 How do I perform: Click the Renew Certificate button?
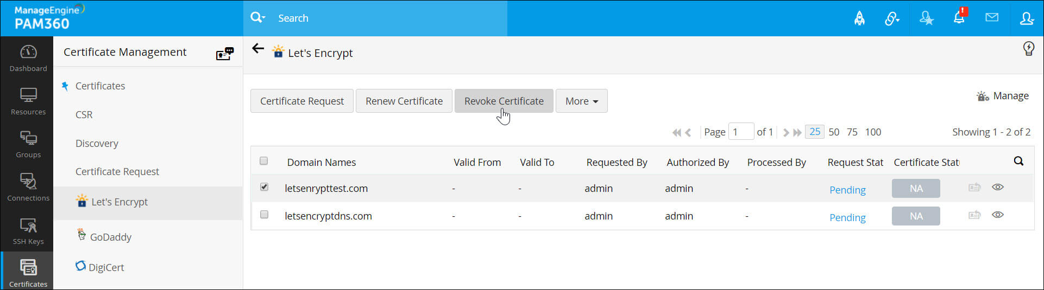(x=404, y=101)
